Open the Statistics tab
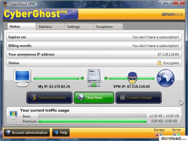The image size is (188, 141). [51, 26]
